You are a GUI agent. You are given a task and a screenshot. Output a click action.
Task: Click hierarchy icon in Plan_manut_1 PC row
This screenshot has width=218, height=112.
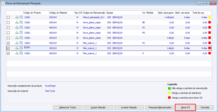pos(17,43)
